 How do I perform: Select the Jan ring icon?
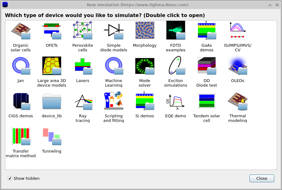tap(21, 66)
